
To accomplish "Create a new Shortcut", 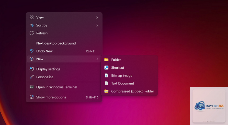I will pyautogui.click(x=129, y=68).
